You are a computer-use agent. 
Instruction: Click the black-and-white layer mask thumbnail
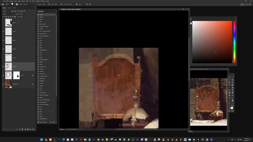17,75
